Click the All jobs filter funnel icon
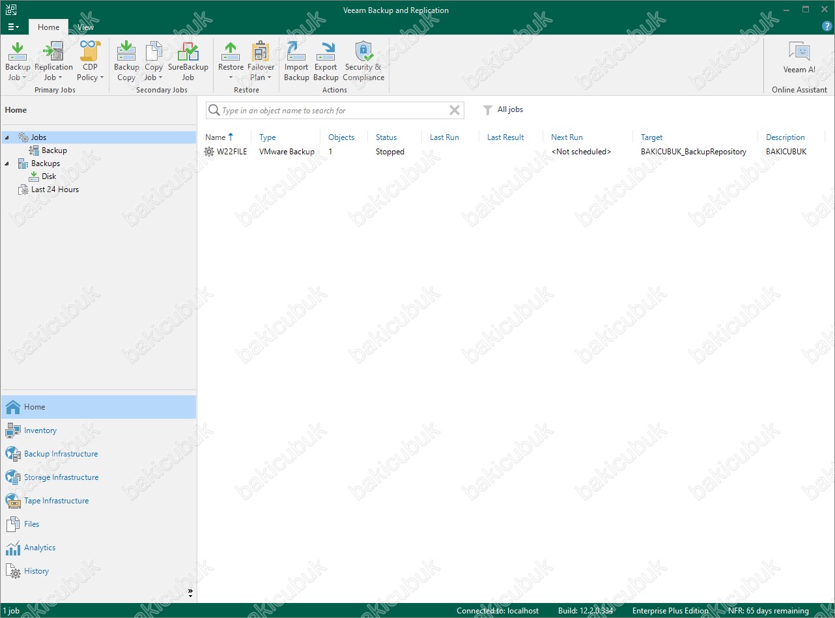The width and height of the screenshot is (835, 618). pyautogui.click(x=487, y=110)
